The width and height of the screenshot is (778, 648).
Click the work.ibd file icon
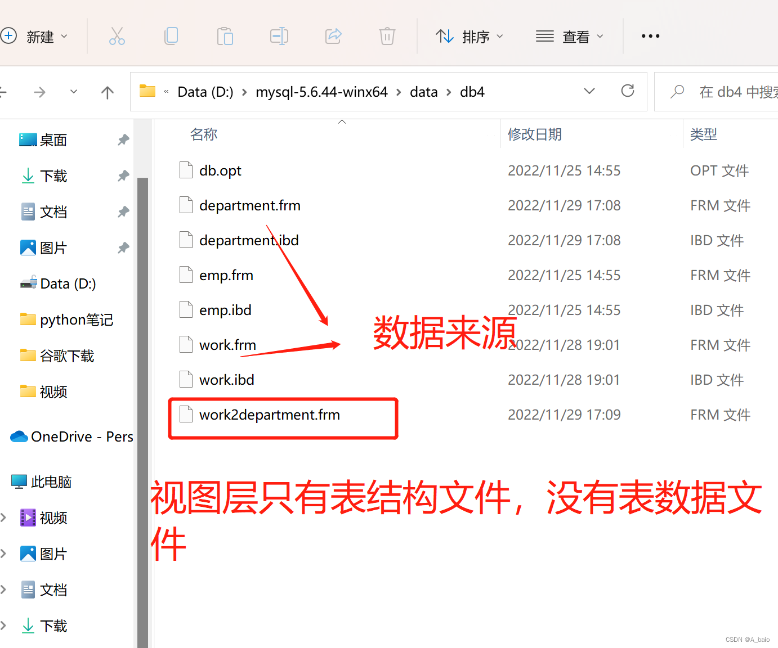tap(186, 379)
